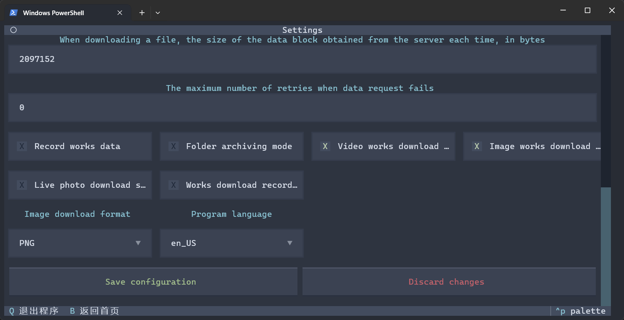The width and height of the screenshot is (624, 320).
Task: Toggle Live photo download switch
Action: point(22,185)
